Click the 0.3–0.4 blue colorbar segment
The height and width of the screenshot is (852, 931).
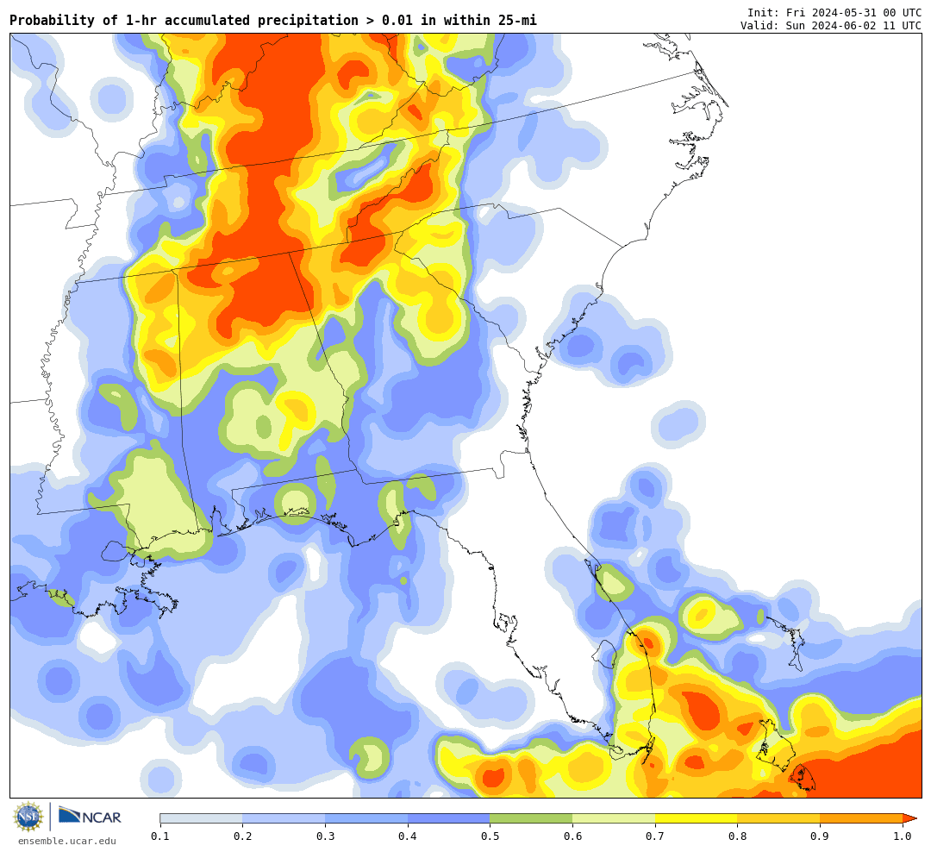pos(366,818)
